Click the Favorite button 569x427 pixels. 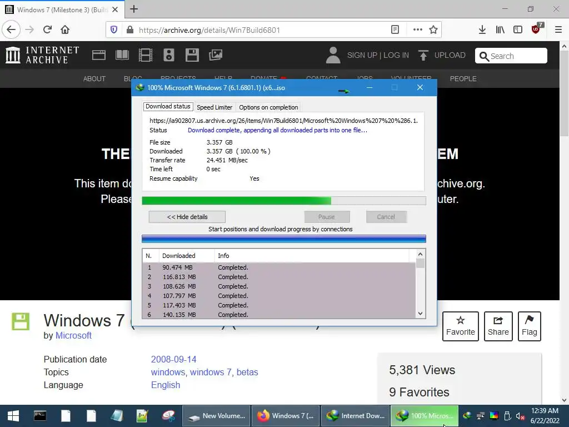(461, 326)
